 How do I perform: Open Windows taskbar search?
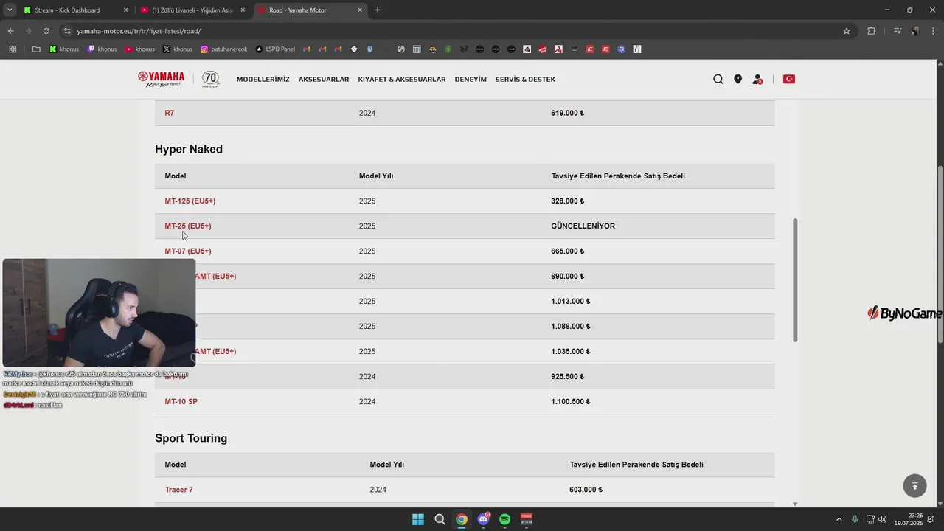coord(440,519)
